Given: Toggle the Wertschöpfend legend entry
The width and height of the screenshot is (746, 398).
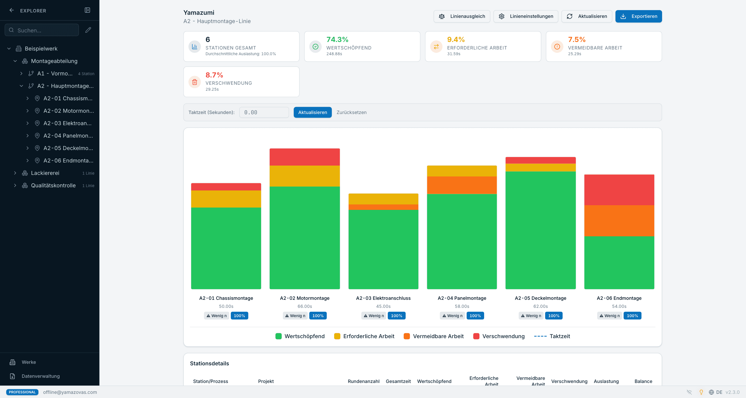Looking at the screenshot, I should pos(300,336).
